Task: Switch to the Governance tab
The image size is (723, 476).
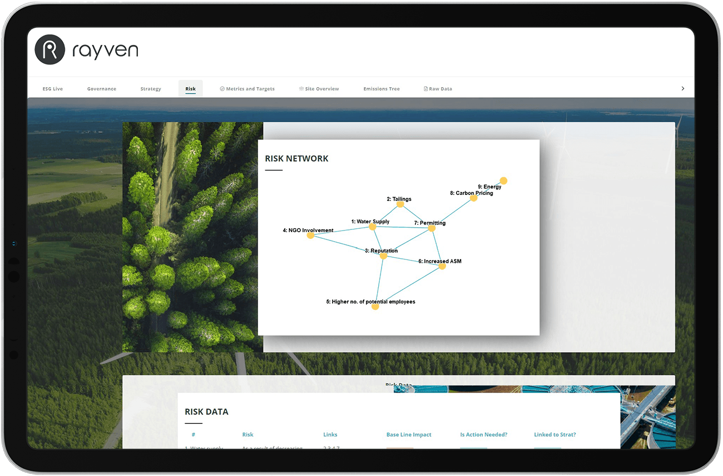Action: (x=102, y=89)
